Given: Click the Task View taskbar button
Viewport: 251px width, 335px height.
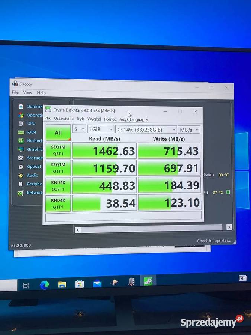Looking at the screenshot, I should point(26,285).
